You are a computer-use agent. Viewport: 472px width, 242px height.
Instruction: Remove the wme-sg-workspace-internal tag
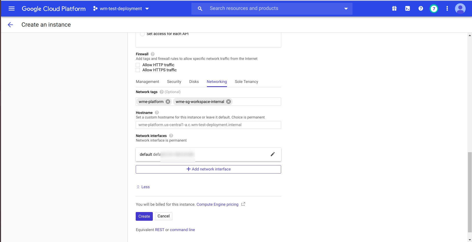click(x=229, y=102)
